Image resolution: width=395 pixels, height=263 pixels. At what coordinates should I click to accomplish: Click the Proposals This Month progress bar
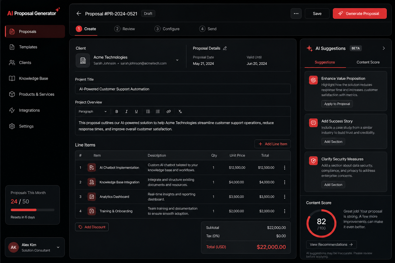[x=33, y=210]
